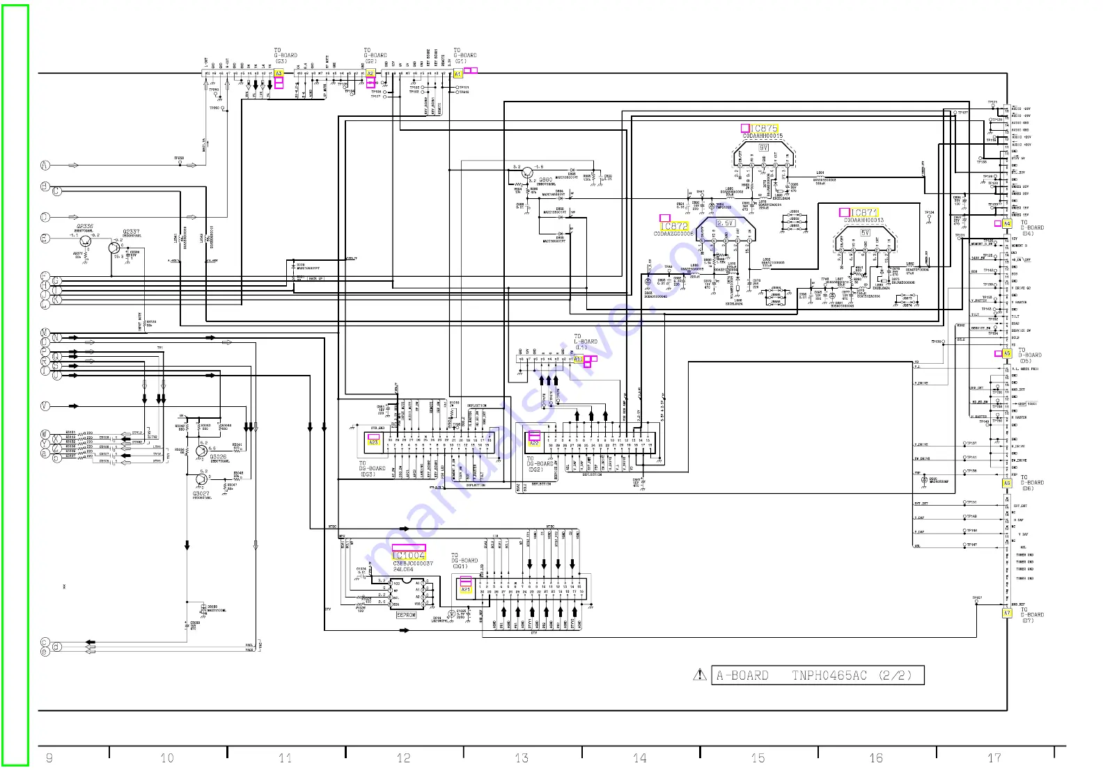Image resolution: width=1103 pixels, height=770 pixels.
Task: Click connector label A22
Action: (534, 442)
